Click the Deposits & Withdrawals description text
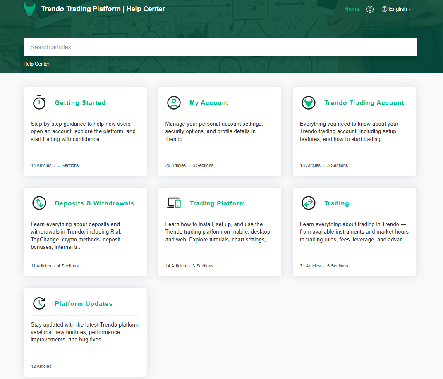Image resolution: width=443 pixels, height=379 pixels. coord(76,236)
